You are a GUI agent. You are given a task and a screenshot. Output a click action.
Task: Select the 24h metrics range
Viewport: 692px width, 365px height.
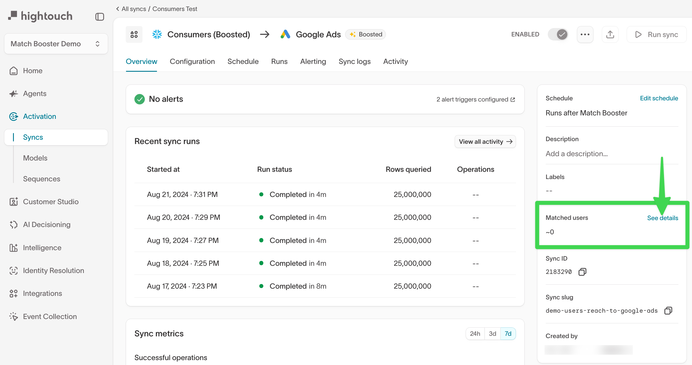[475, 333]
